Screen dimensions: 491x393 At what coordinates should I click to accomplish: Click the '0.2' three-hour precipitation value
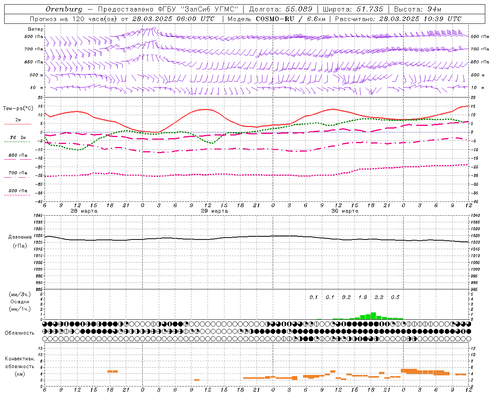346,297
